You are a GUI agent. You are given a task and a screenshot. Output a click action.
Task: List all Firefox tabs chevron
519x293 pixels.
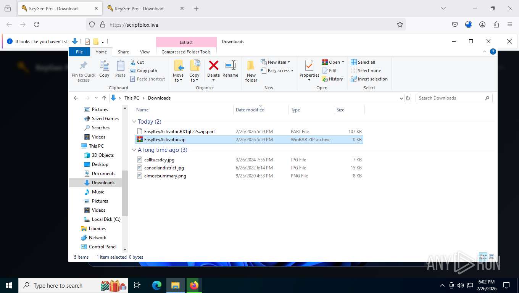(443, 8)
